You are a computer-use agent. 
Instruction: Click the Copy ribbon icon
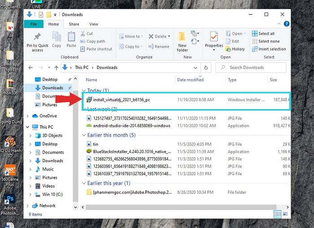pyautogui.click(x=57, y=37)
